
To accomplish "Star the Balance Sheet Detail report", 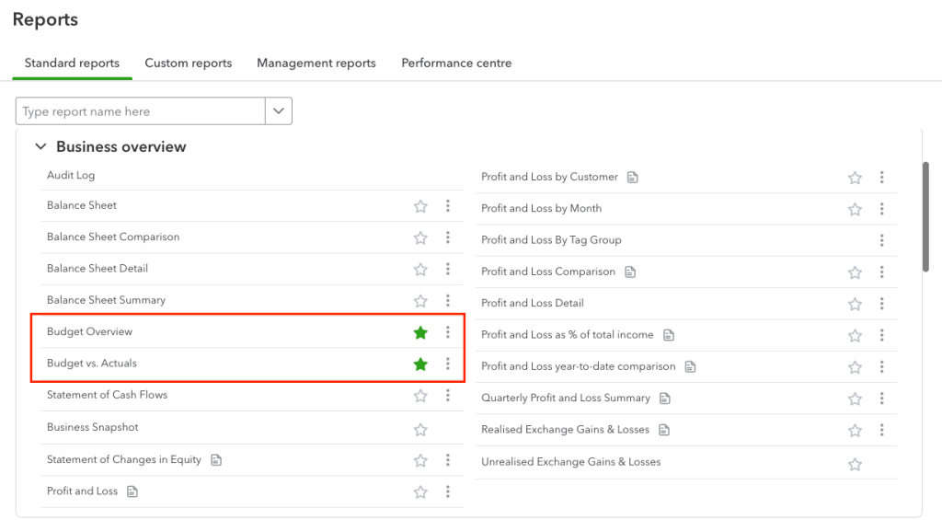I will [x=420, y=270].
